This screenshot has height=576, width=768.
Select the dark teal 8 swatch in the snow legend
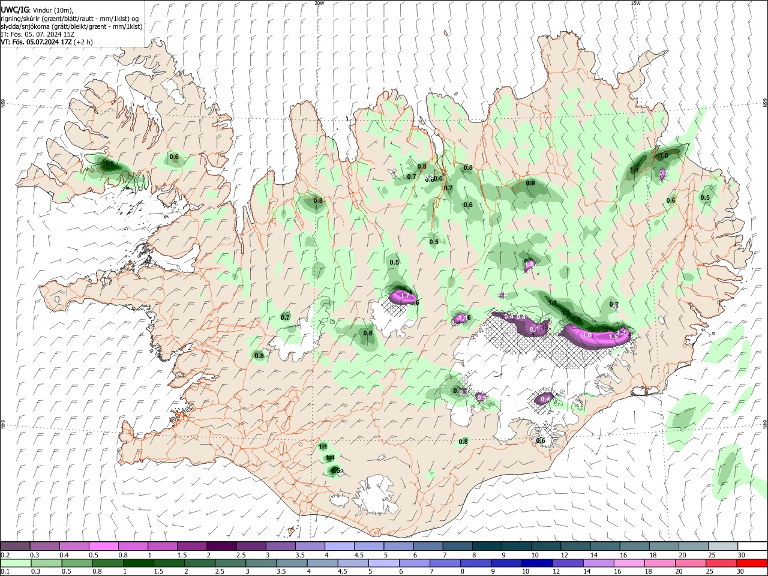click(487, 547)
